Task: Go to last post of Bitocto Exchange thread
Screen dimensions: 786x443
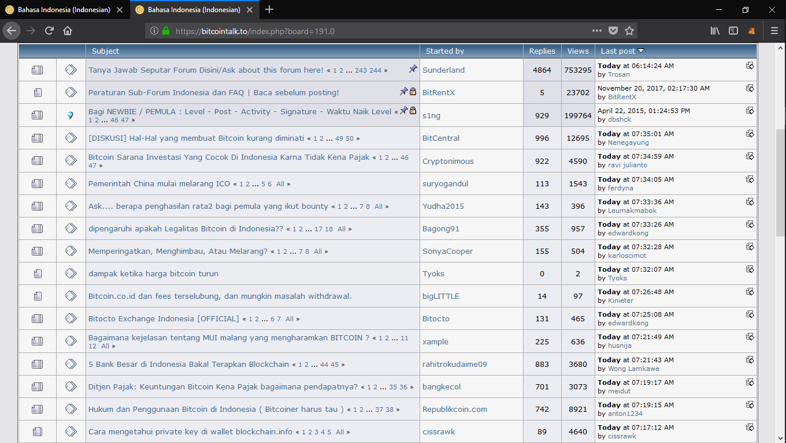Action: point(750,314)
